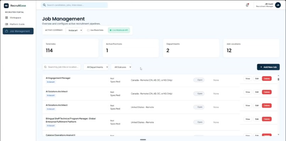The height and width of the screenshot is (141, 286).
Task: Click the magnifier icon in top search
Action: [44, 5]
